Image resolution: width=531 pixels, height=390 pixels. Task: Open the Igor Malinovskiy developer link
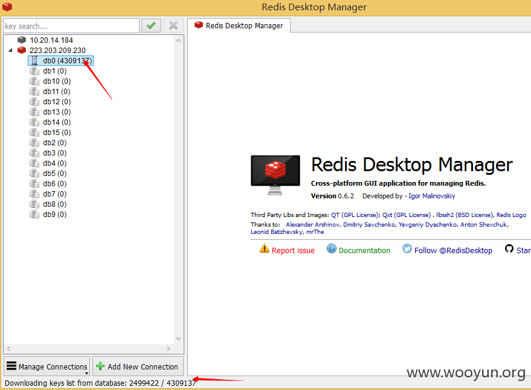[x=432, y=196]
